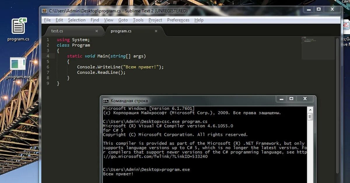Image resolution: width=350 pixels, height=183 pixels.
Task: Minimize the Command Prompt window
Action: pyautogui.click(x=281, y=99)
